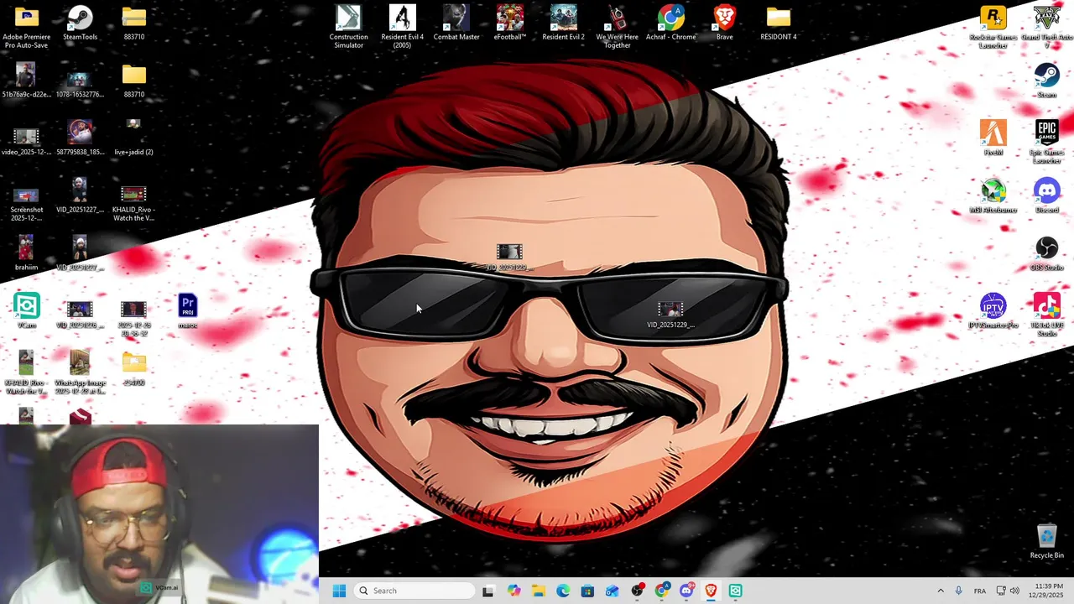The height and width of the screenshot is (604, 1074).
Task: Open the Windows Start menu
Action: (339, 591)
